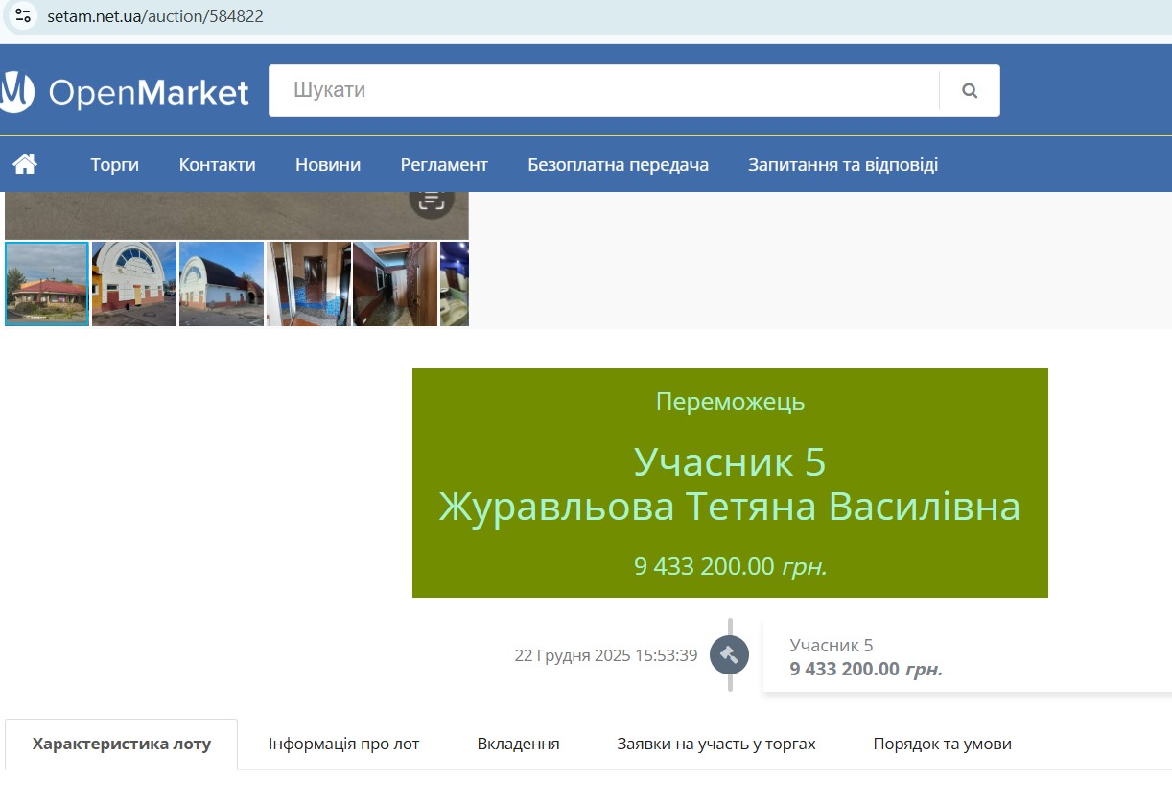Switch to the Вкладення tab
1172x804 pixels.
point(518,745)
